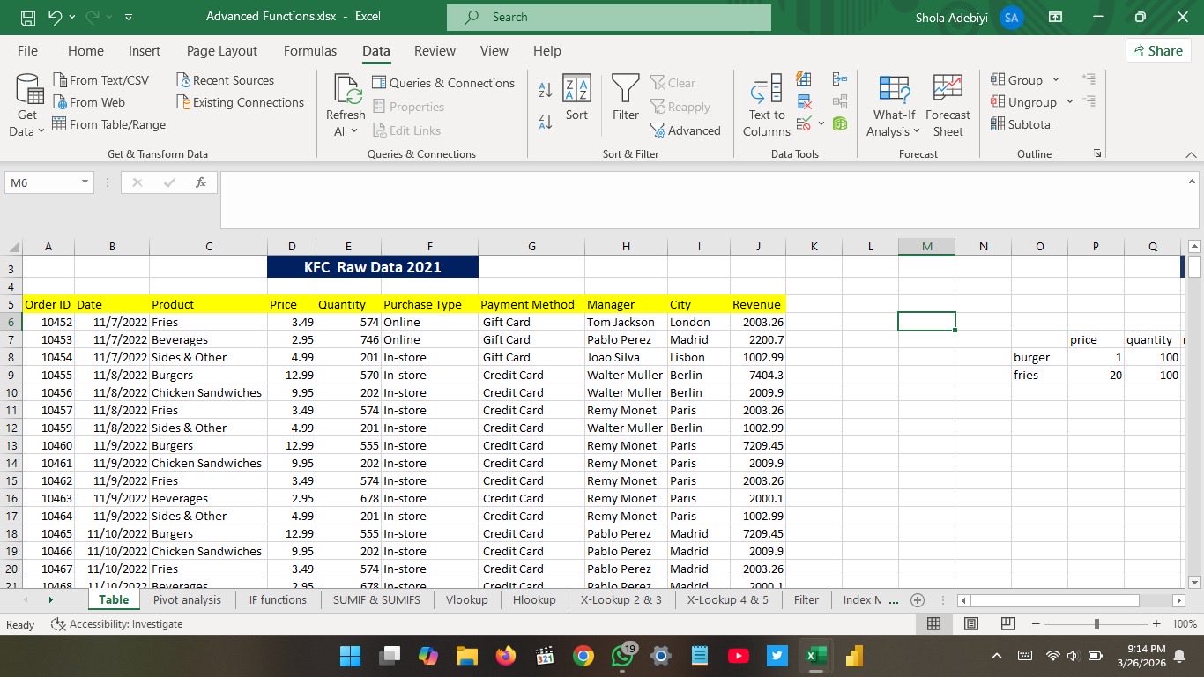This screenshot has width=1204, height=677.
Task: Open Excel from the Windows taskbar
Action: coord(815,656)
